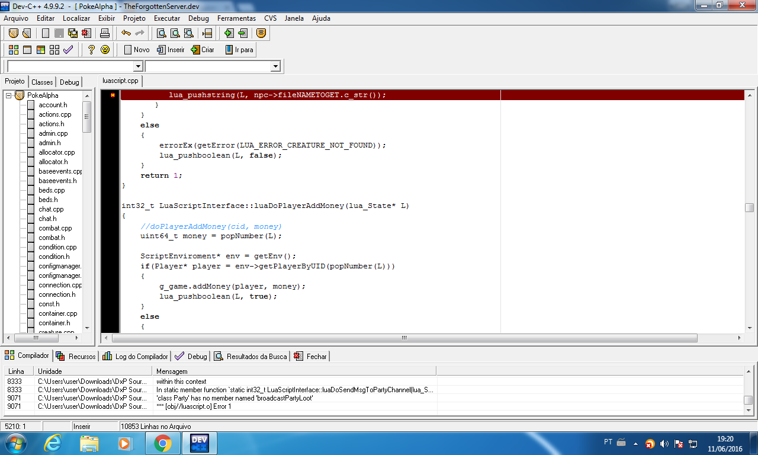Click the Debug checkmark toolbar icon
Screen dimensions: 758x455
[x=68, y=50]
